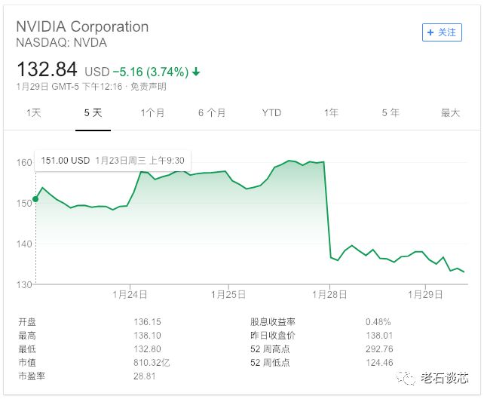The image size is (484, 399).
Task: Click the 1月24日 date marker on chart axis
Action: [130, 294]
